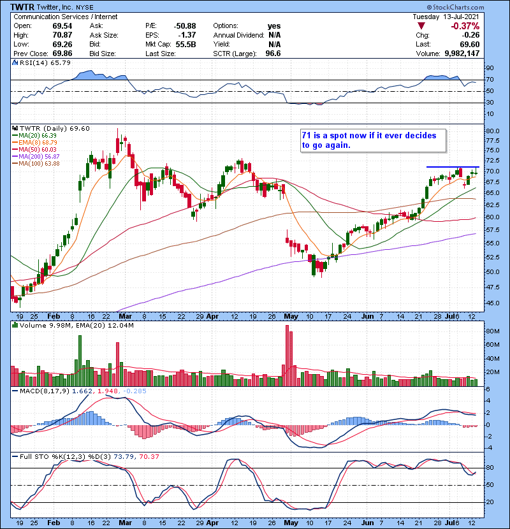Click the Ask Size label

[x=104, y=35]
